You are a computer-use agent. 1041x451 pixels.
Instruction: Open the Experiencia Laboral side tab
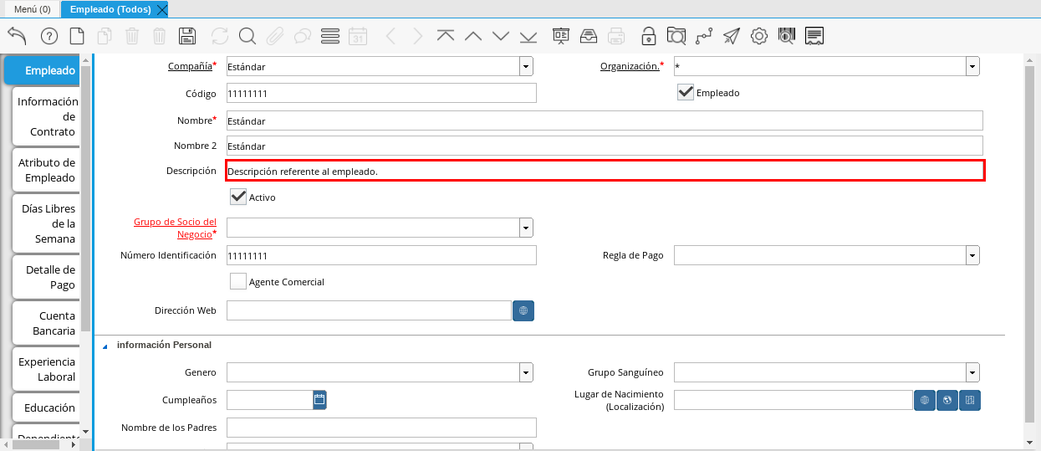(x=47, y=369)
